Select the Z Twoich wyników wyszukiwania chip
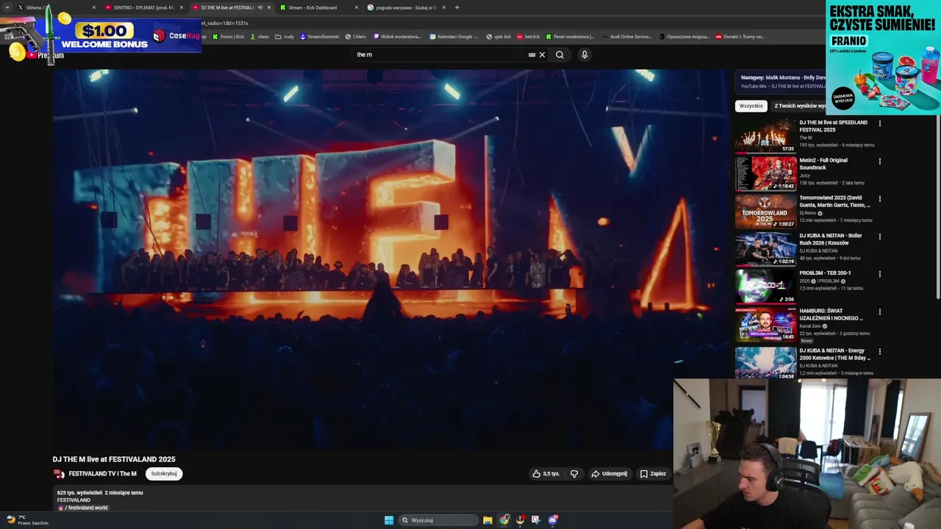941x529 pixels. (x=798, y=106)
